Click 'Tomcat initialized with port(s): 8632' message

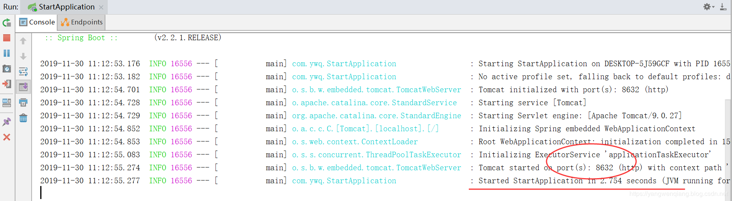(573, 89)
